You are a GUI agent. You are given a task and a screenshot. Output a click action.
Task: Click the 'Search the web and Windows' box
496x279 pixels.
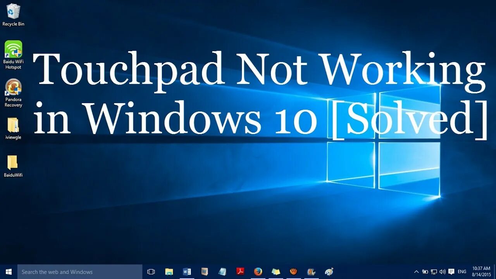(x=80, y=272)
